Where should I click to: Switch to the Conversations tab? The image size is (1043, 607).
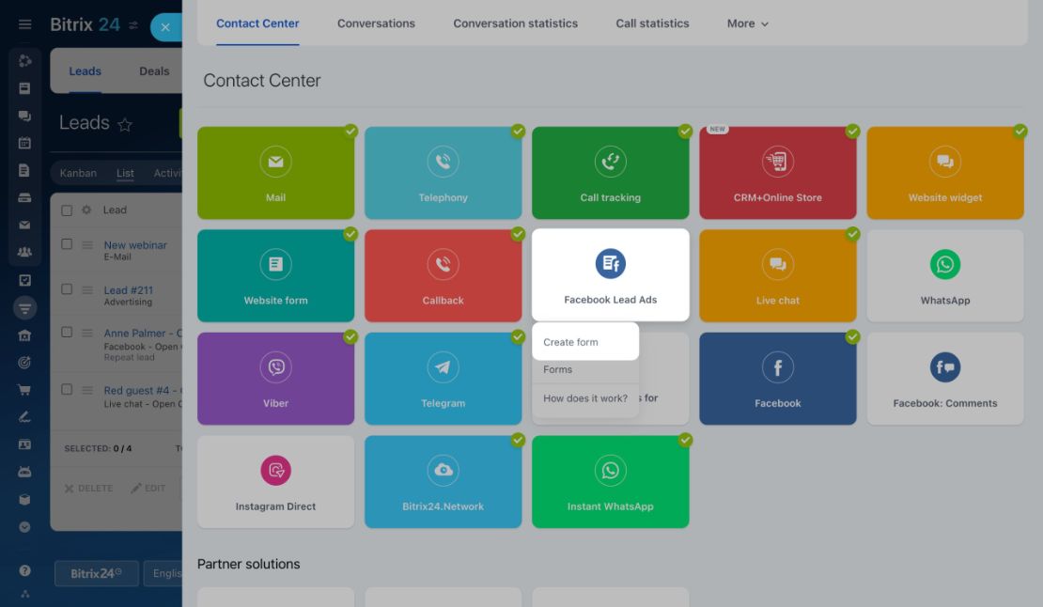pos(376,23)
